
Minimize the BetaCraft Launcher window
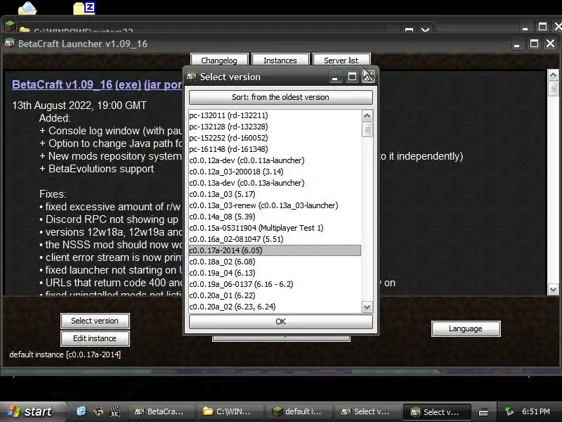[517, 44]
